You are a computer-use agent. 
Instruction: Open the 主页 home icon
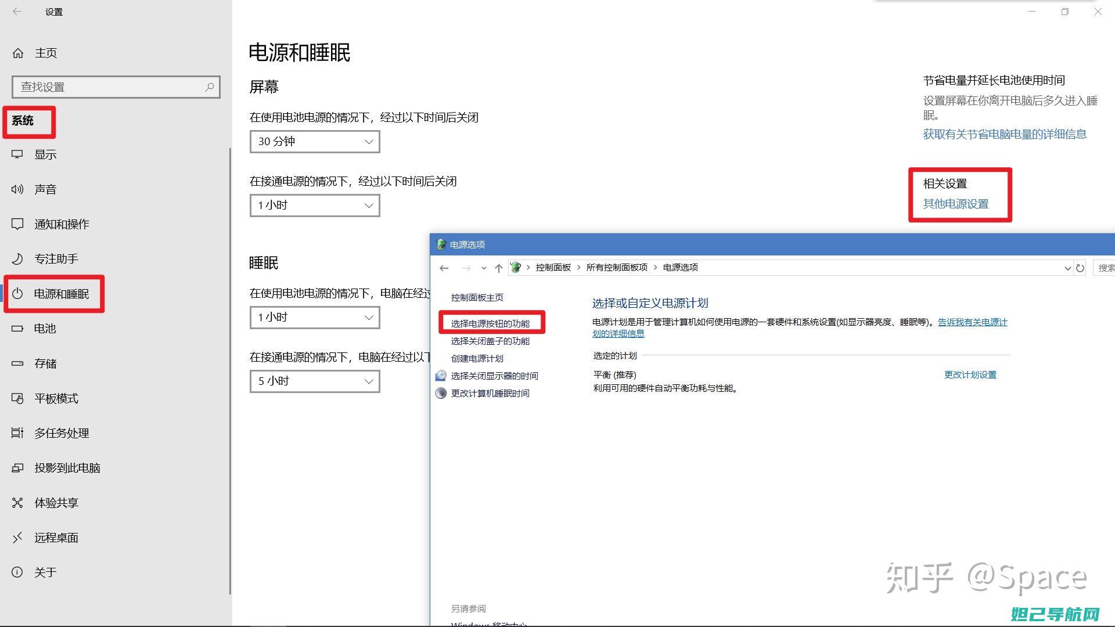click(x=18, y=53)
